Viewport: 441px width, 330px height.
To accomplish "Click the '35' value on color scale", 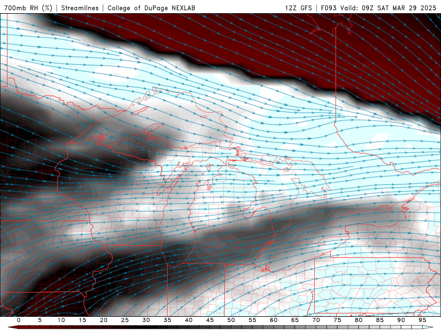I will (168, 320).
